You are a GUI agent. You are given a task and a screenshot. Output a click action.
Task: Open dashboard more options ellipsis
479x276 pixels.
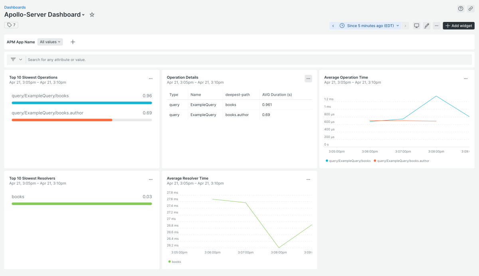437,26
